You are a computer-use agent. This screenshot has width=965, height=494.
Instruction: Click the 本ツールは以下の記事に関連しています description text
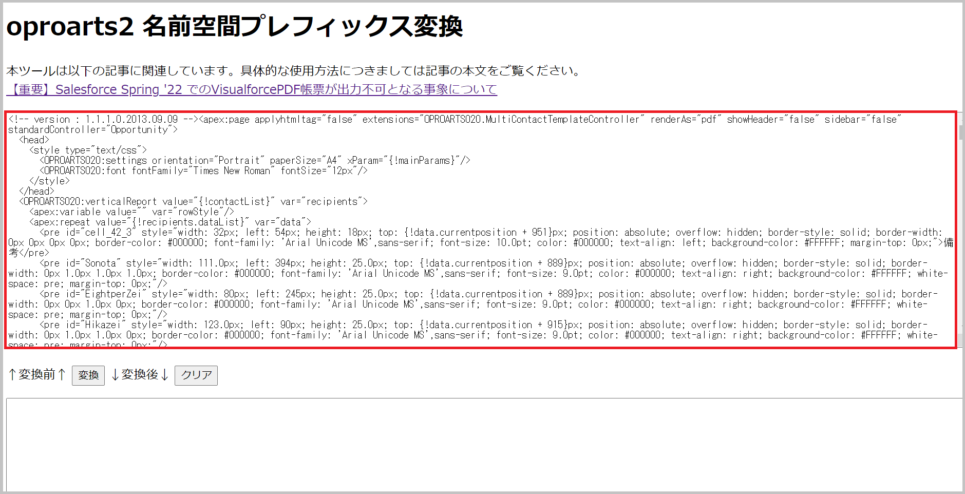(294, 71)
